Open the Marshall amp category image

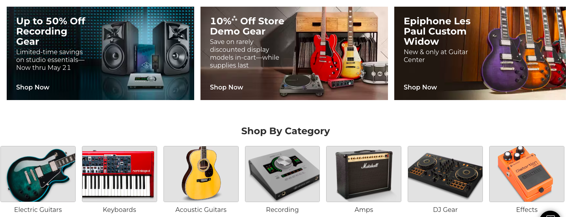tap(364, 174)
